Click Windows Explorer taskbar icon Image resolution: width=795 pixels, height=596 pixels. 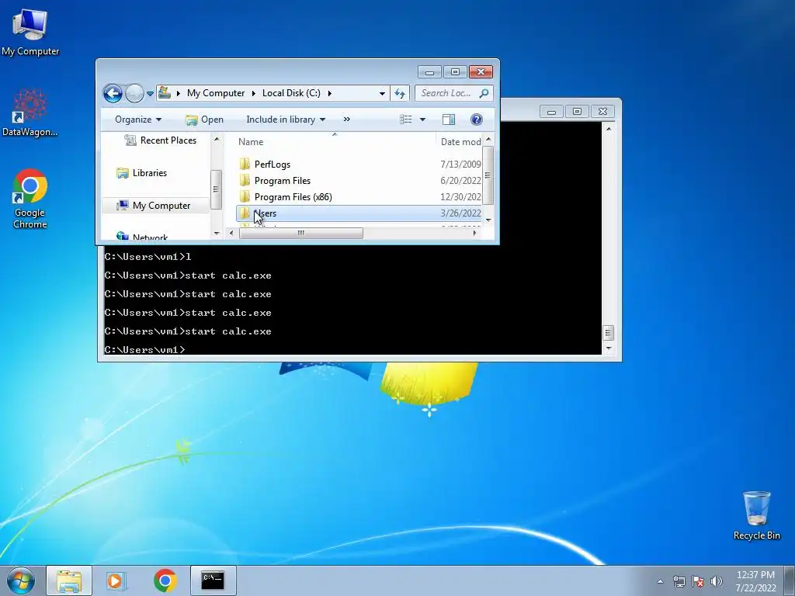click(69, 580)
